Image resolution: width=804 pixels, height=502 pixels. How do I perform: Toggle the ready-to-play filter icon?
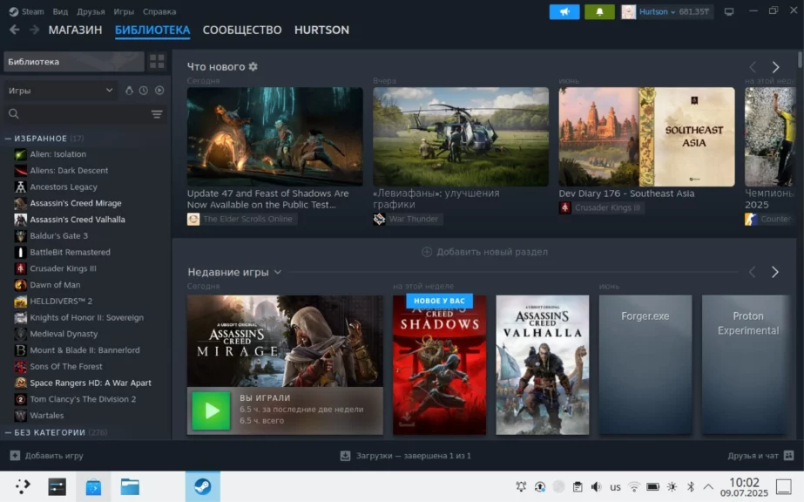click(159, 91)
